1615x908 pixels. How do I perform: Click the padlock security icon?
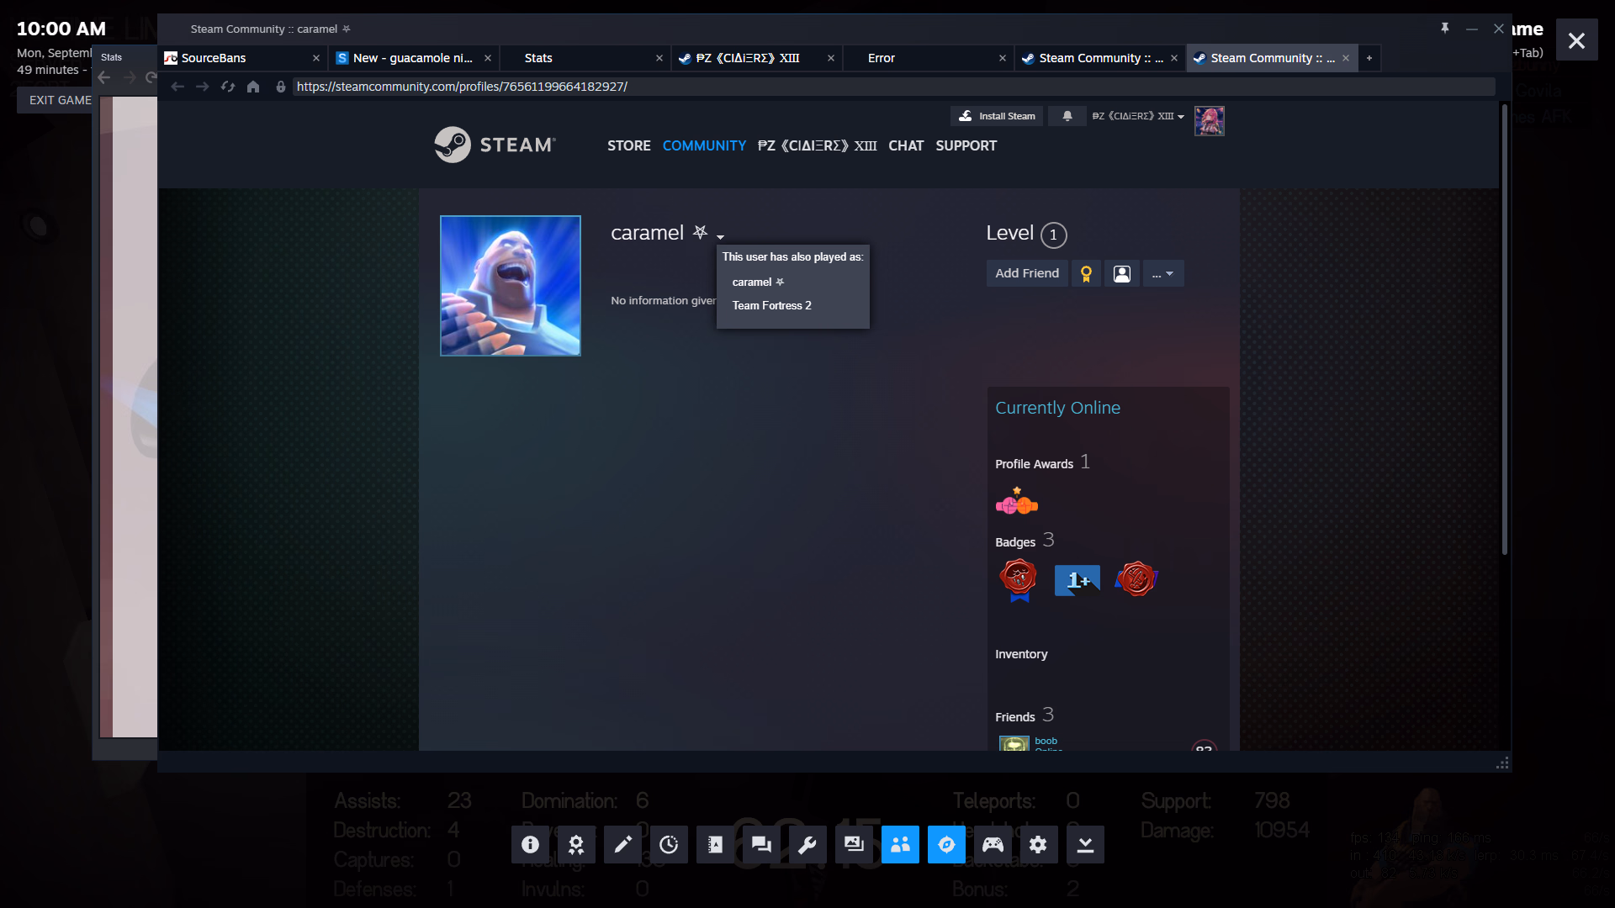[281, 87]
